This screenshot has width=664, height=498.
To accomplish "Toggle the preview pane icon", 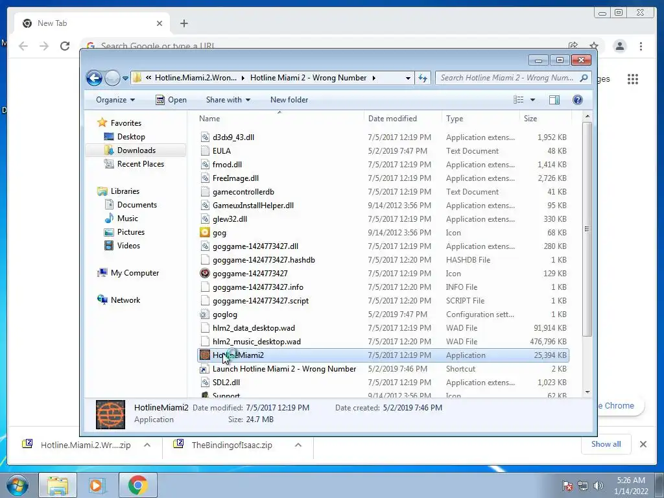I will (554, 100).
